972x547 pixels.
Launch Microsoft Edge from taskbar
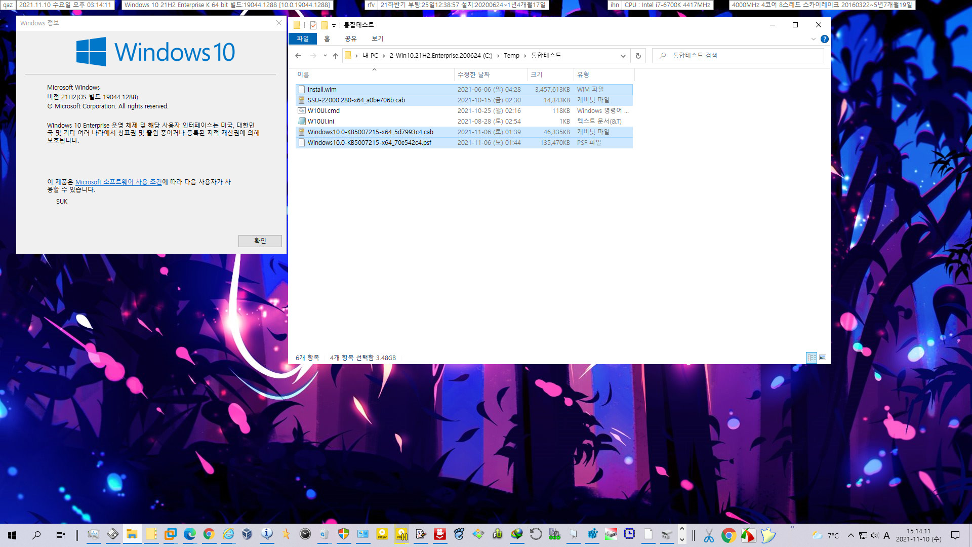coord(189,534)
